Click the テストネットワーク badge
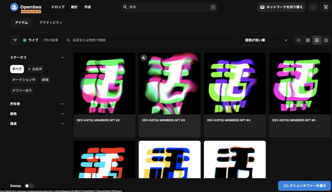Viewport: 332px width, 192px height. click(31, 12)
